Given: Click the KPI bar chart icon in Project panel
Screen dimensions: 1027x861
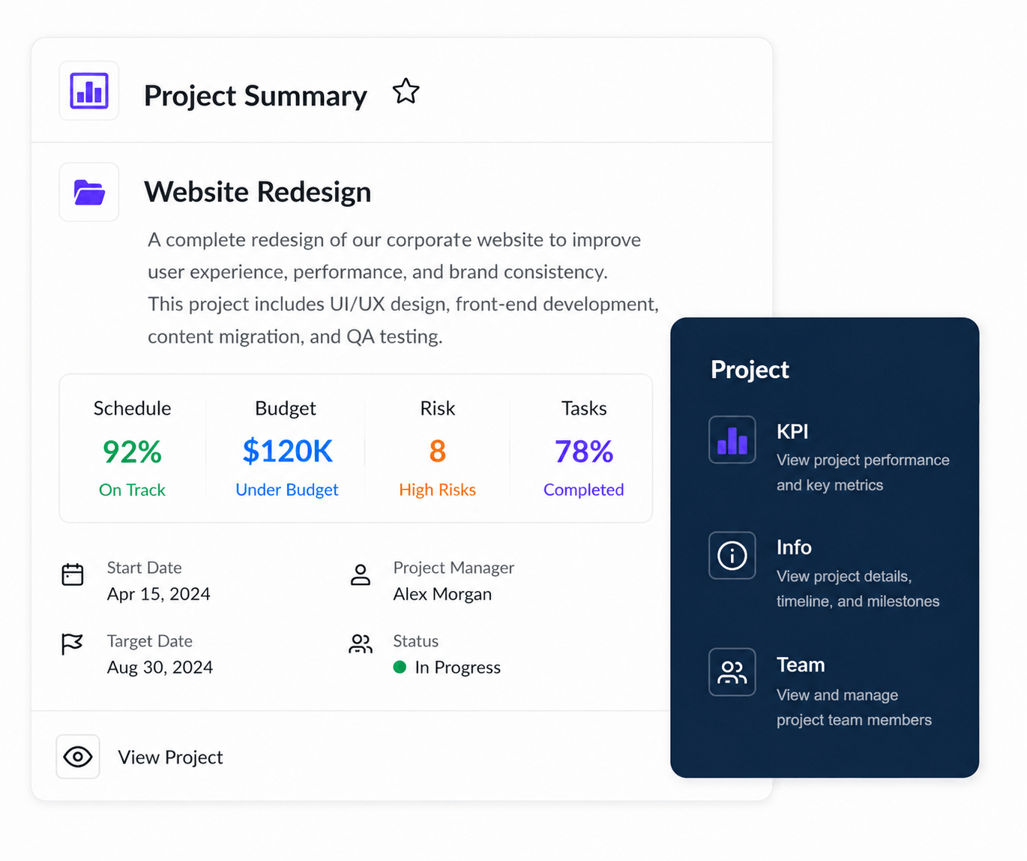Looking at the screenshot, I should click(732, 439).
